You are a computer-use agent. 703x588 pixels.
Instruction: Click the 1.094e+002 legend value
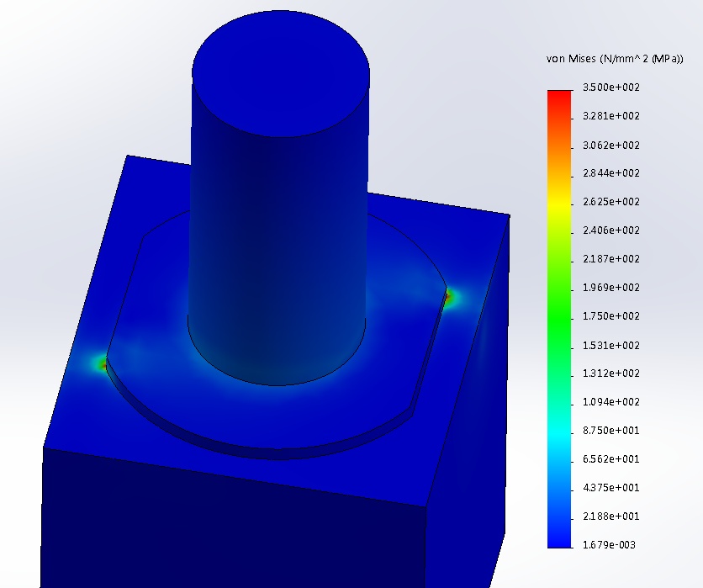pyautogui.click(x=611, y=402)
